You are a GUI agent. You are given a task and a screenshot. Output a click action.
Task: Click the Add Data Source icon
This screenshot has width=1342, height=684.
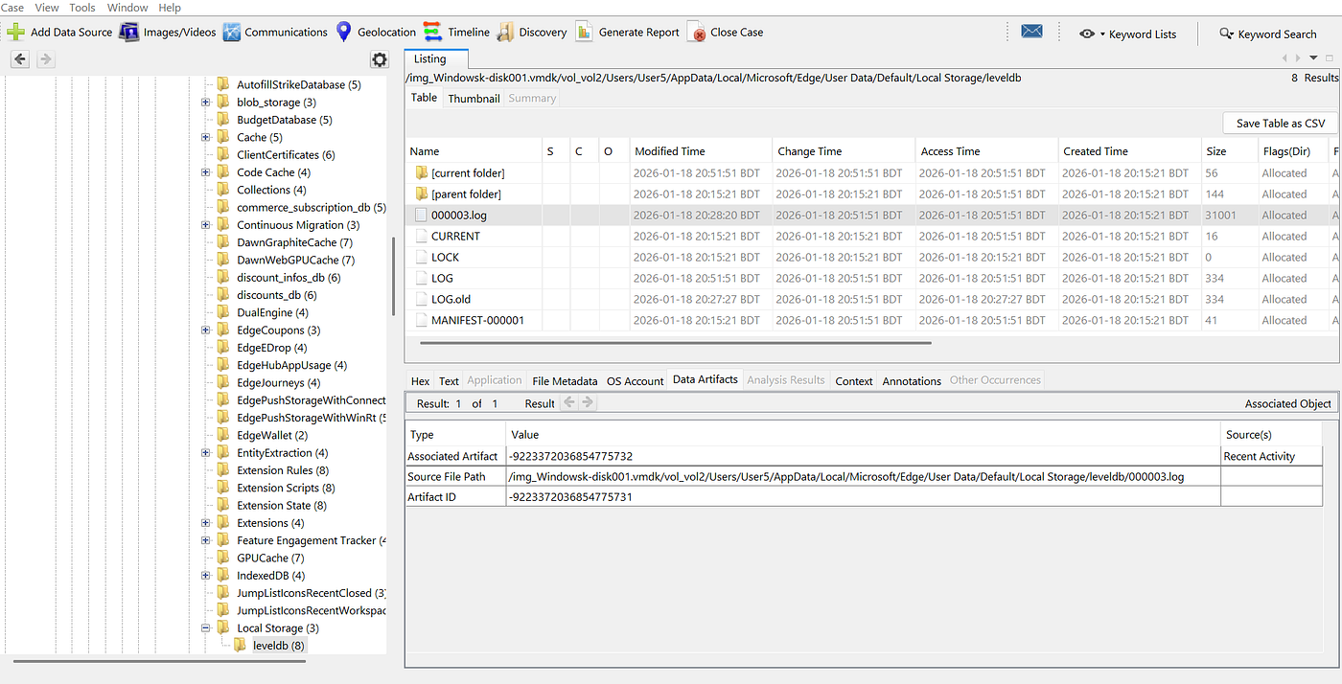click(14, 32)
